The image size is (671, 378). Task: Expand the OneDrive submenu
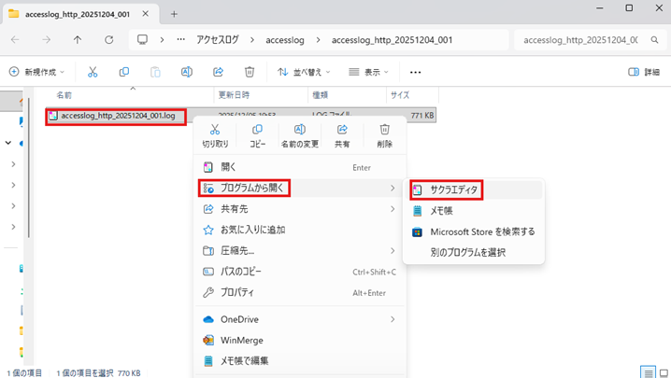(x=393, y=319)
